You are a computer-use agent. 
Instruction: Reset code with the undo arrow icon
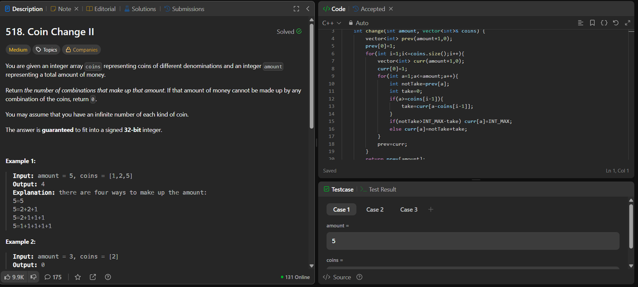pyautogui.click(x=616, y=23)
